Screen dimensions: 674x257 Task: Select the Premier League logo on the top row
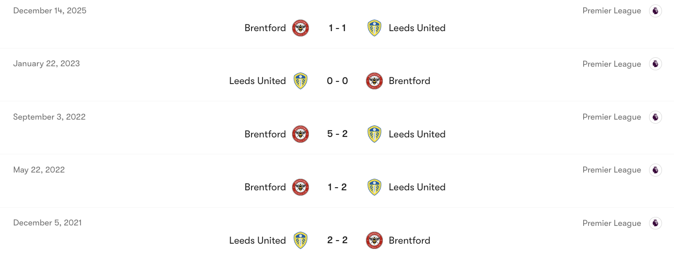pos(655,10)
